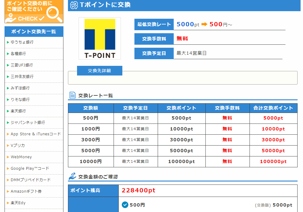Click the orange arrow beside Vプリカ
Screen dimensions: 303x212
[8, 146]
